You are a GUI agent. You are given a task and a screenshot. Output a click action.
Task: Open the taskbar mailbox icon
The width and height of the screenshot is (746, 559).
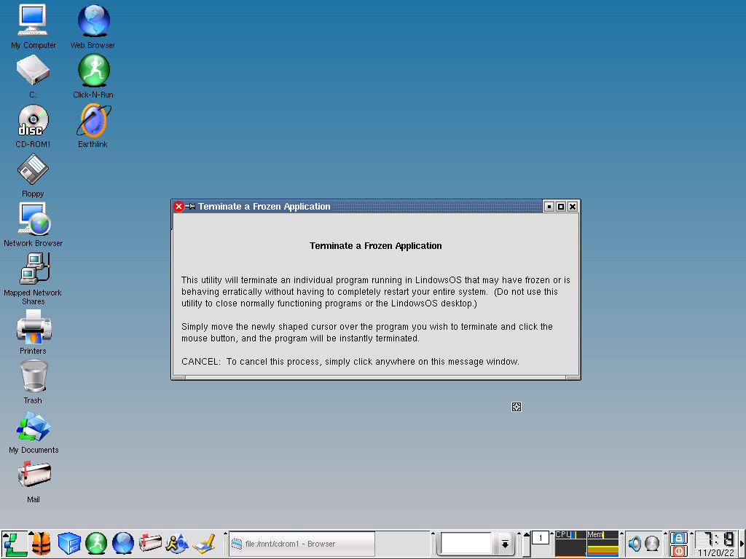(x=150, y=544)
